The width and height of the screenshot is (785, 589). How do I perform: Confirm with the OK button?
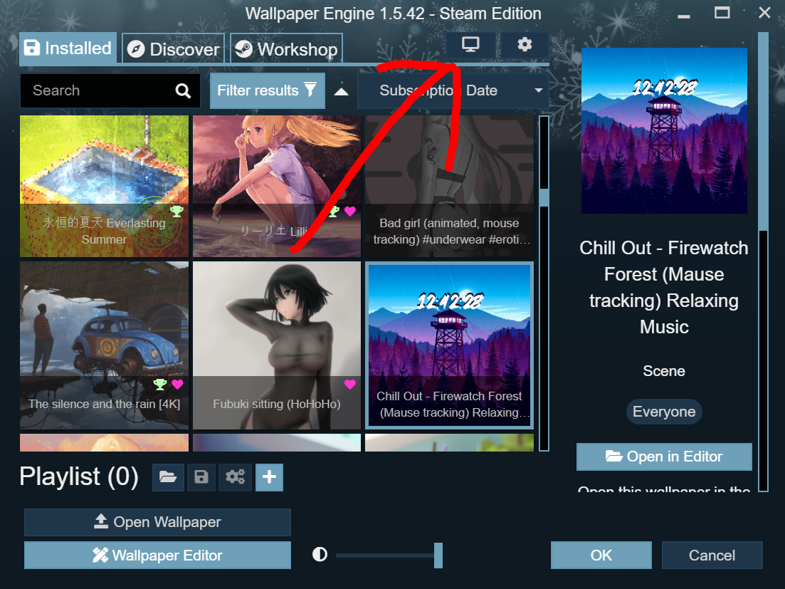coord(601,555)
